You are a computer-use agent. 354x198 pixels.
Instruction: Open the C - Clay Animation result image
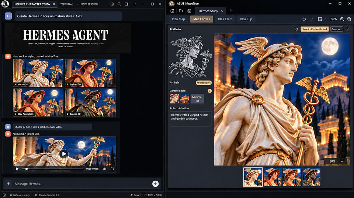pyautogui.click(x=38, y=103)
